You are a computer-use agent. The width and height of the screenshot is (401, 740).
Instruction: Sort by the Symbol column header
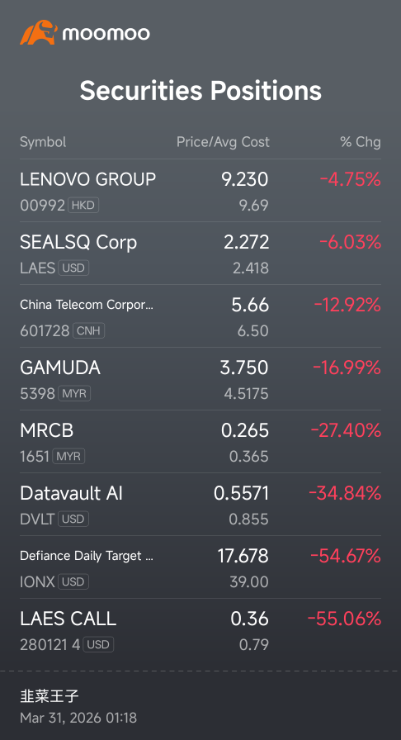(43, 142)
